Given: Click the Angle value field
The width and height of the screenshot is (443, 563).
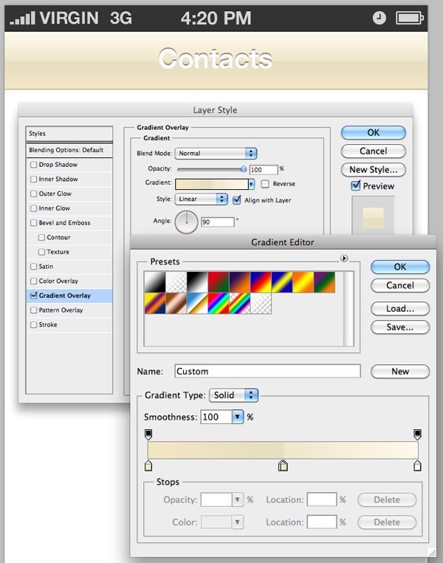Looking at the screenshot, I should 217,222.
